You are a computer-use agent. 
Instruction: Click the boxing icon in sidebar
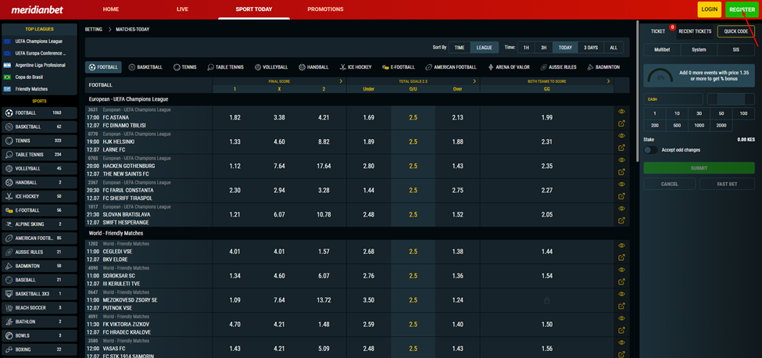pos(9,349)
